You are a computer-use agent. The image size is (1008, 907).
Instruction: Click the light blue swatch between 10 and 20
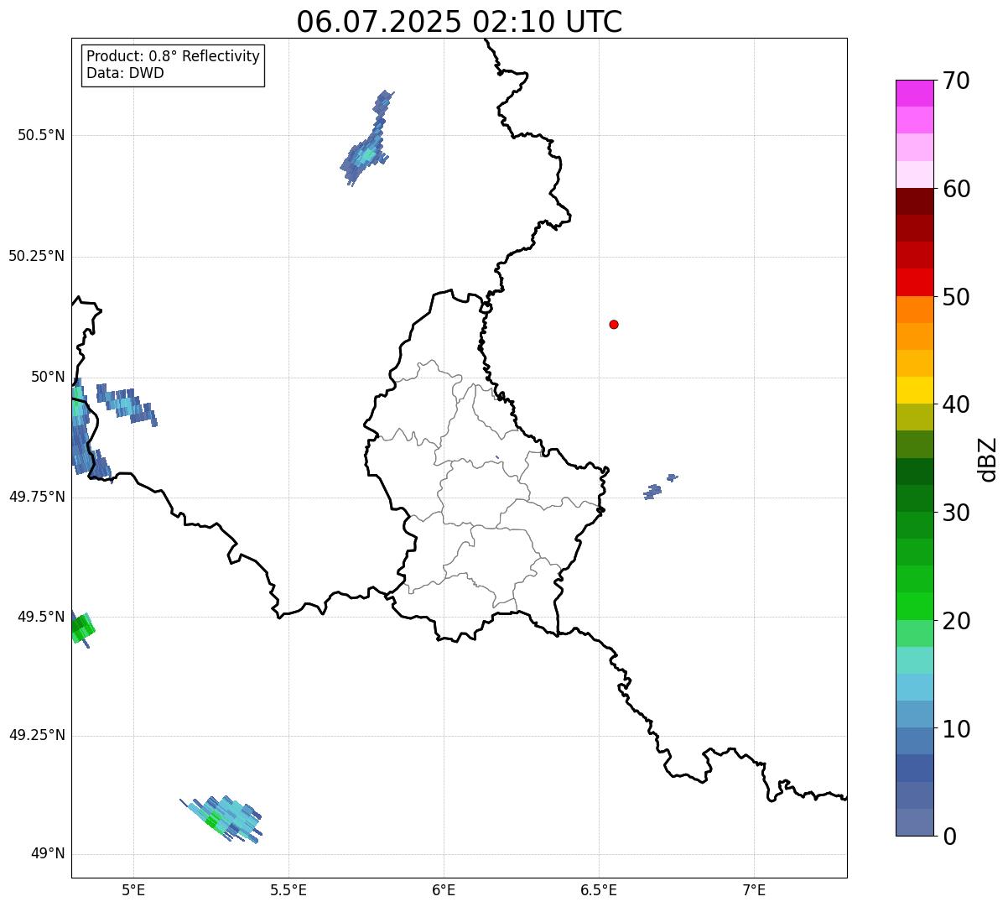tap(915, 688)
